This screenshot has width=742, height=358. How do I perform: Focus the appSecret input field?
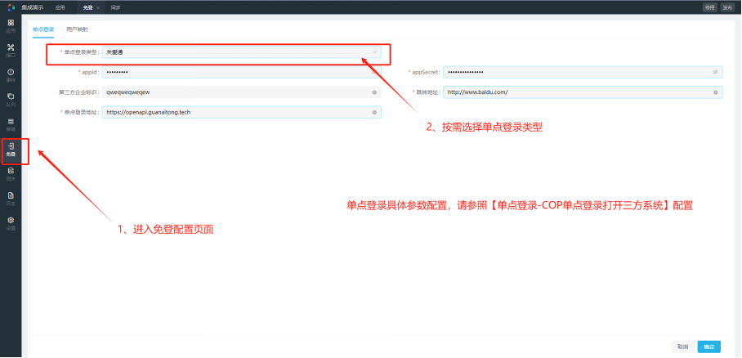pos(583,72)
